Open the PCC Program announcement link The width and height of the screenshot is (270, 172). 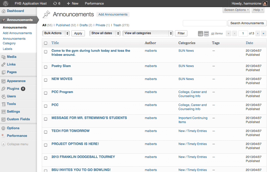tap(62, 92)
